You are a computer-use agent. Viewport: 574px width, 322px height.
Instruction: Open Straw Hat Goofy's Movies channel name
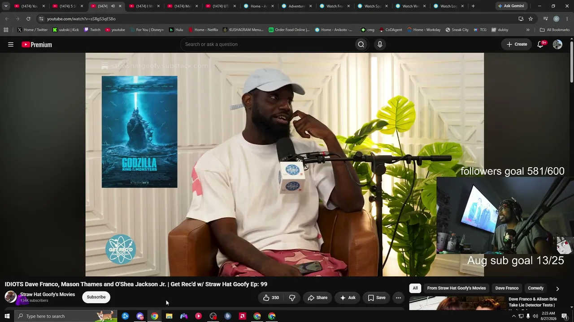48,294
